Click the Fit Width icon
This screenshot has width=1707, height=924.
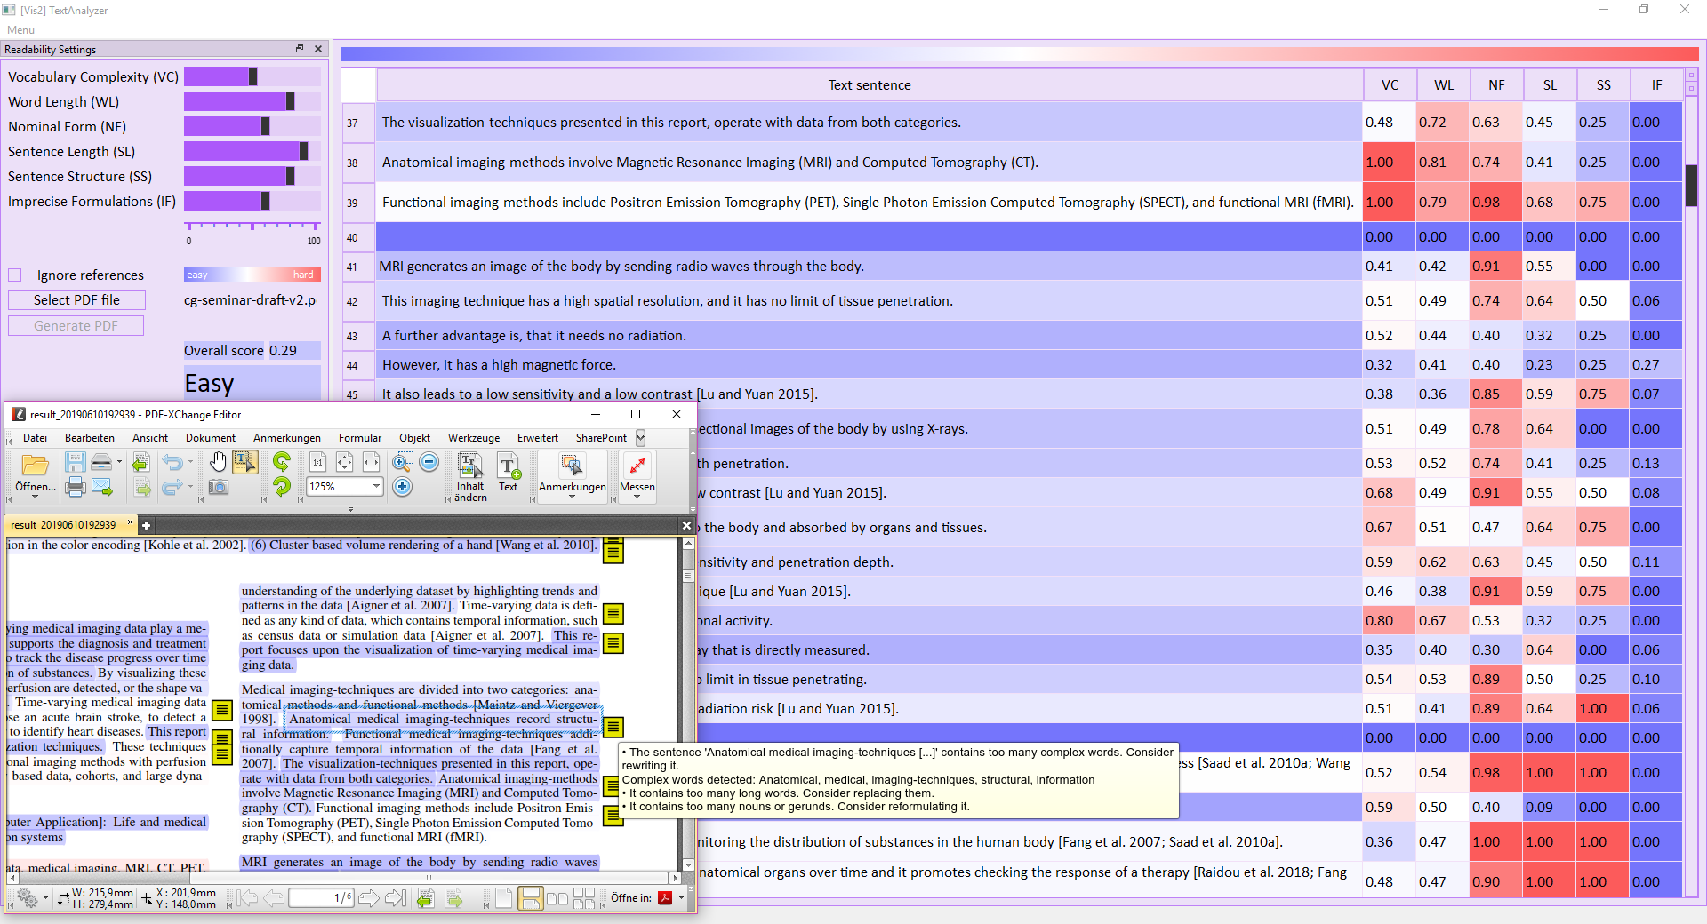pyautogui.click(x=371, y=462)
